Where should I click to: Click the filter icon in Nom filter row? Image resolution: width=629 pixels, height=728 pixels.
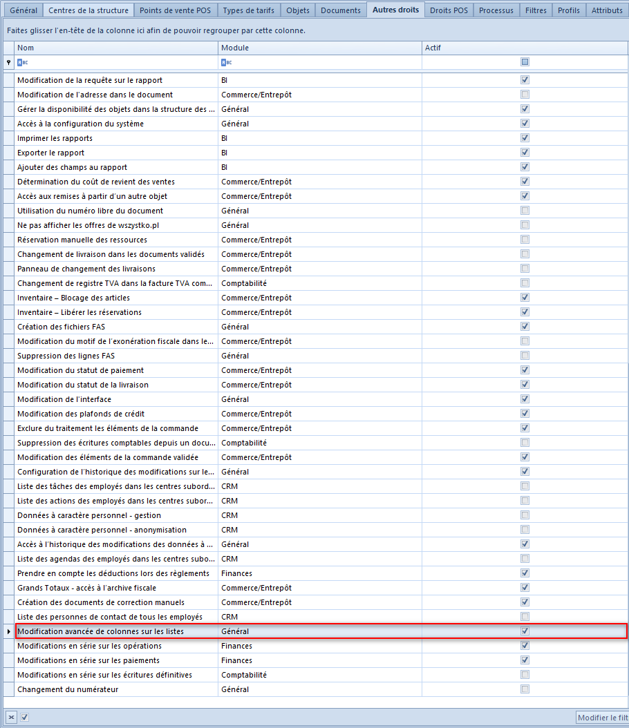click(22, 62)
